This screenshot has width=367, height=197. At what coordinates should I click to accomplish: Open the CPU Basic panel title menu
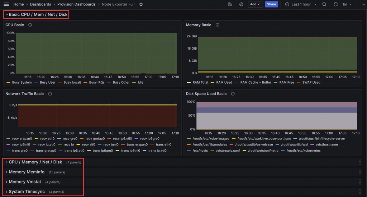coord(14,25)
